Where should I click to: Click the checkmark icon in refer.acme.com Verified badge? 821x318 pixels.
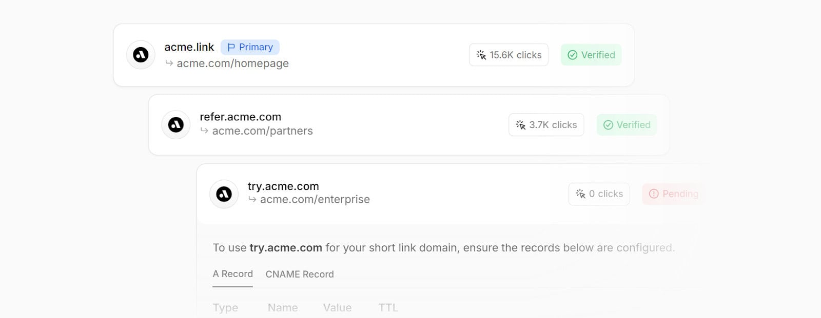coord(608,125)
